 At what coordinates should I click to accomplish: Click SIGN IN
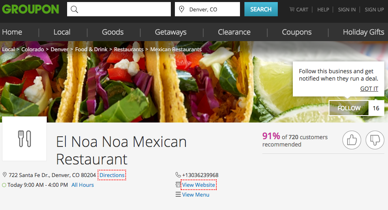point(347,10)
